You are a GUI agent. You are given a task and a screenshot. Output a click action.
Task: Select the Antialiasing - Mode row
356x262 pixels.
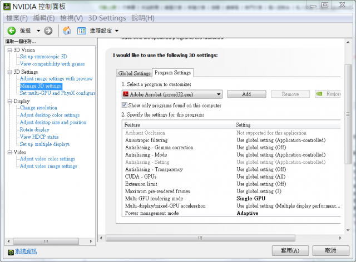231,155
